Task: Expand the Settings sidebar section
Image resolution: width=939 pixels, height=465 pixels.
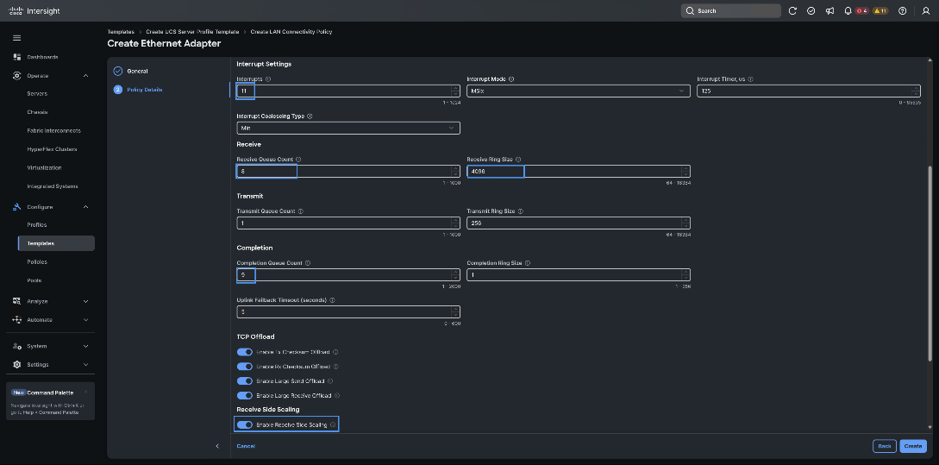Action: point(85,364)
